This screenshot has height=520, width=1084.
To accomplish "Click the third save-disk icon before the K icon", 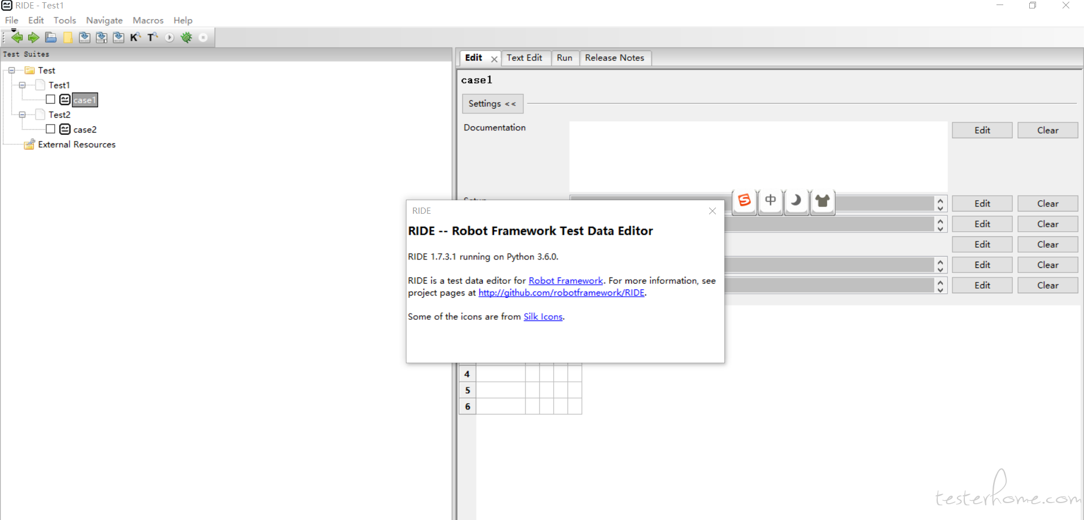I will pos(119,37).
